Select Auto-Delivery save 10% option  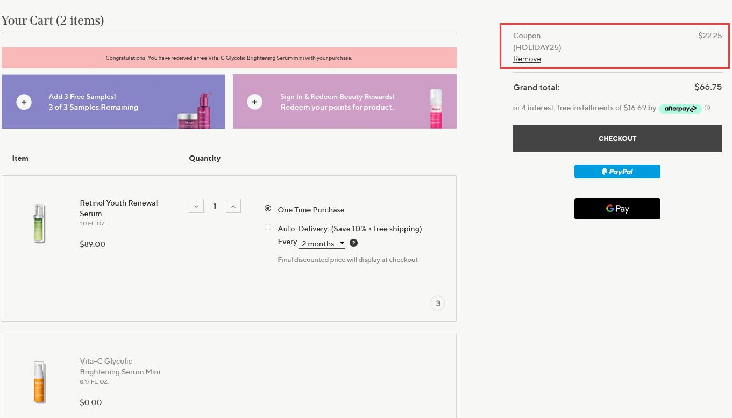(x=268, y=227)
